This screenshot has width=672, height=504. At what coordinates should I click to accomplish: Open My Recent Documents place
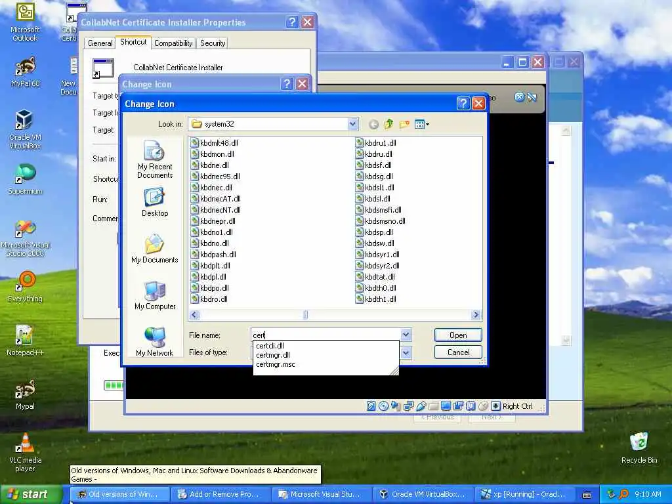tap(155, 160)
